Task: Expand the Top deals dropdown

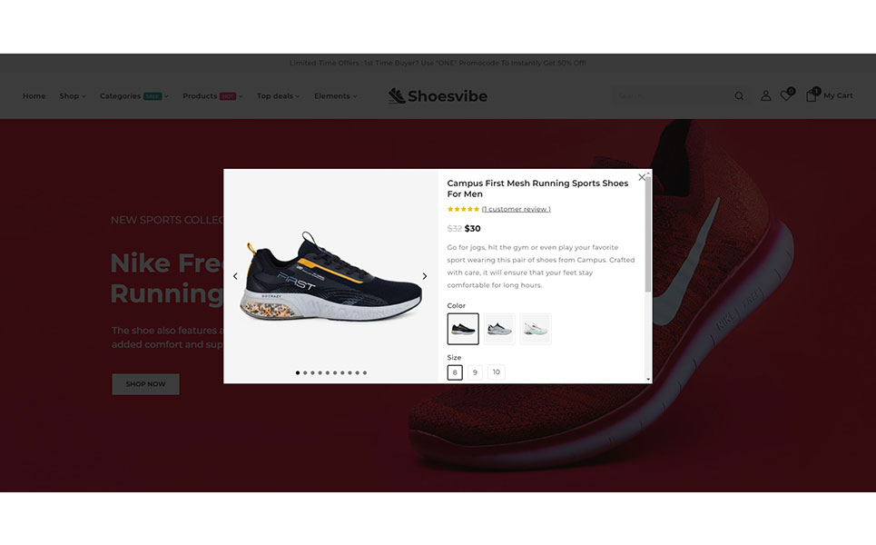Action: tap(278, 96)
